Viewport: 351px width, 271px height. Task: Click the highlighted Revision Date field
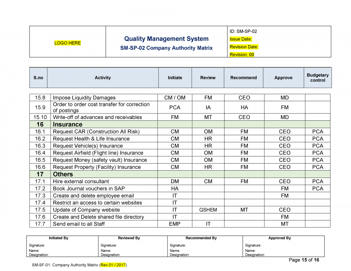tap(244, 47)
